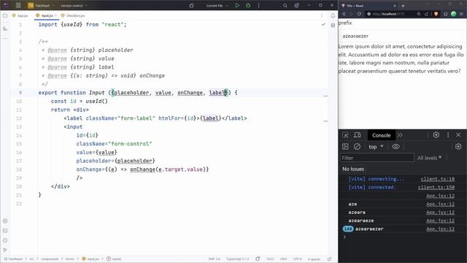This screenshot has height=263, width=467.
Task: Open the Database tool window icon on the right
Action: [x=333, y=26]
